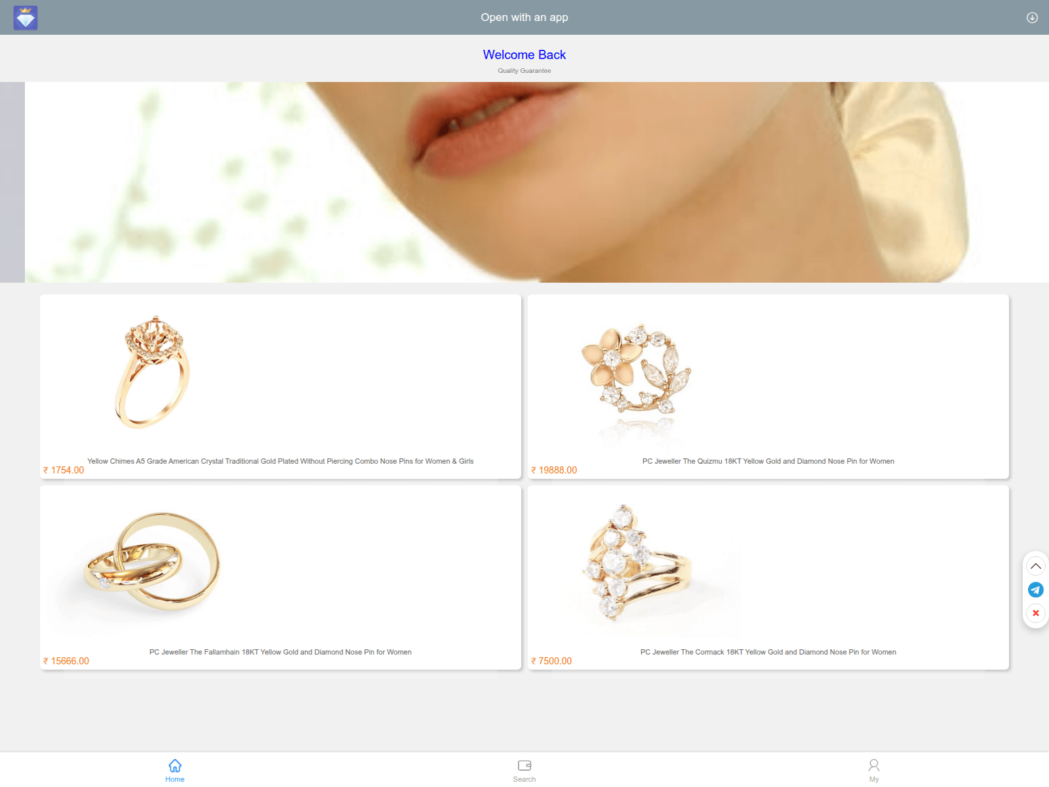Click the hero banner image of woman
The height and width of the screenshot is (787, 1049).
pos(537,182)
